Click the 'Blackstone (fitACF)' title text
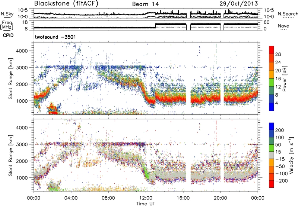 pos(66,4)
